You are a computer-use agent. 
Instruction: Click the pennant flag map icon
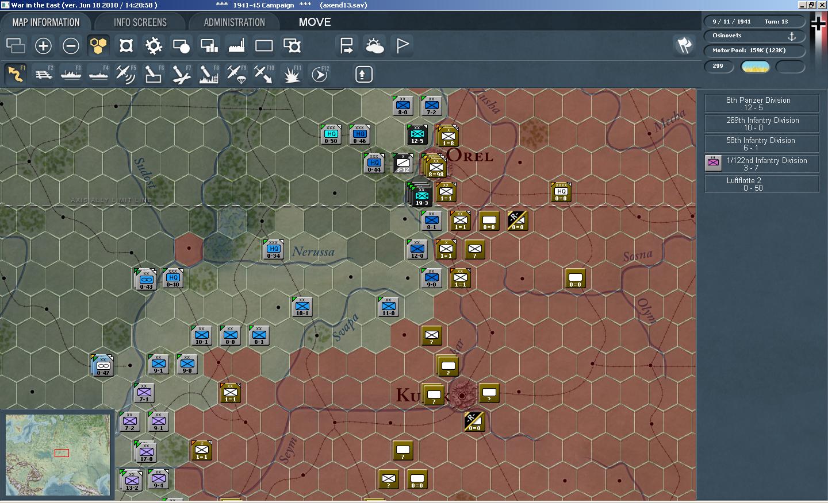pos(402,45)
